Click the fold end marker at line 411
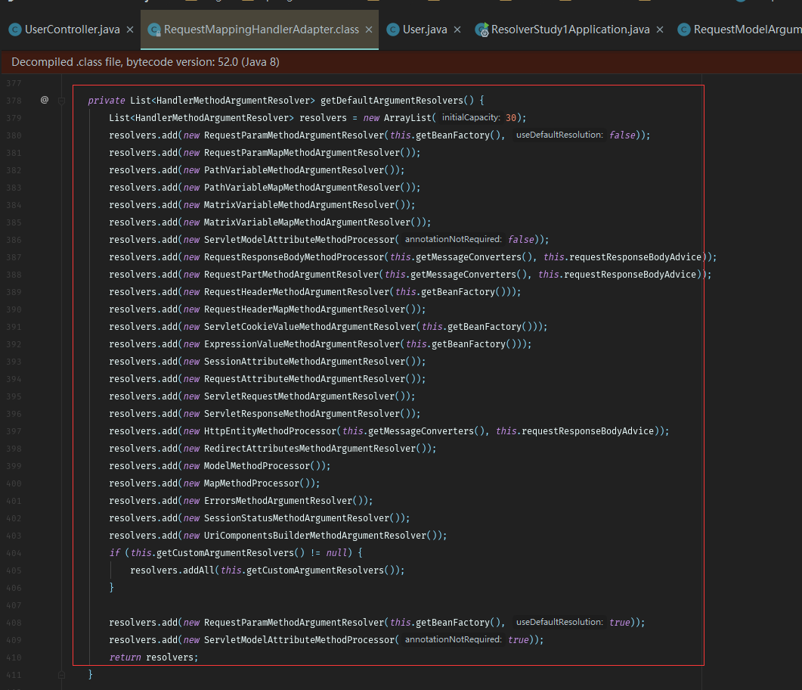This screenshot has width=802, height=690. pos(61,675)
